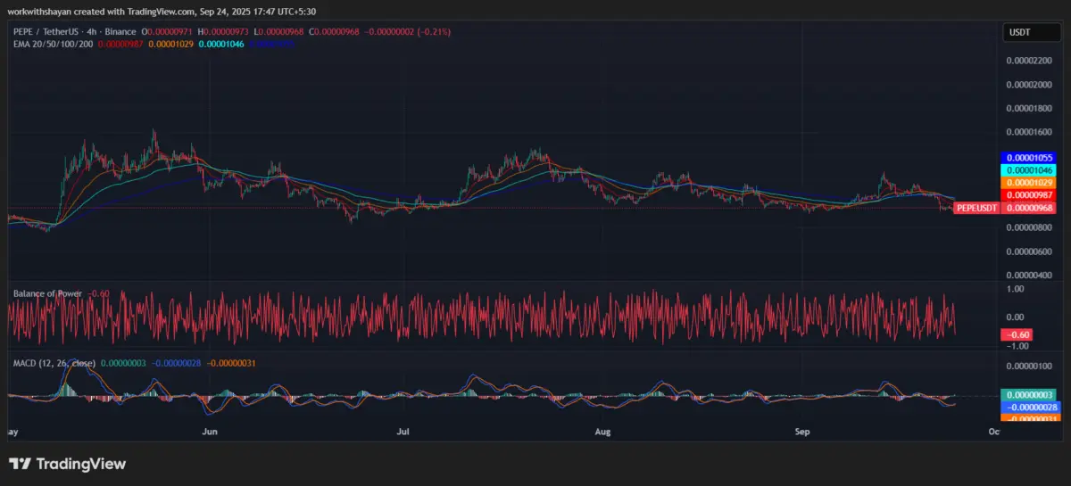Viewport: 1071px width, 486px height.
Task: Click MACD legend value -0.00000028
Action: pyautogui.click(x=178, y=363)
